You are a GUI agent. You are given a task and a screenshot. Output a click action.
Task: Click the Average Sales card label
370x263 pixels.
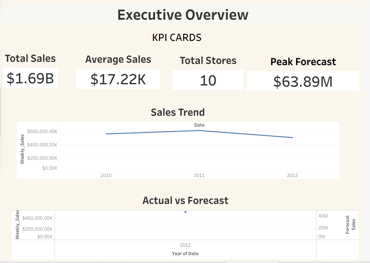(x=118, y=59)
